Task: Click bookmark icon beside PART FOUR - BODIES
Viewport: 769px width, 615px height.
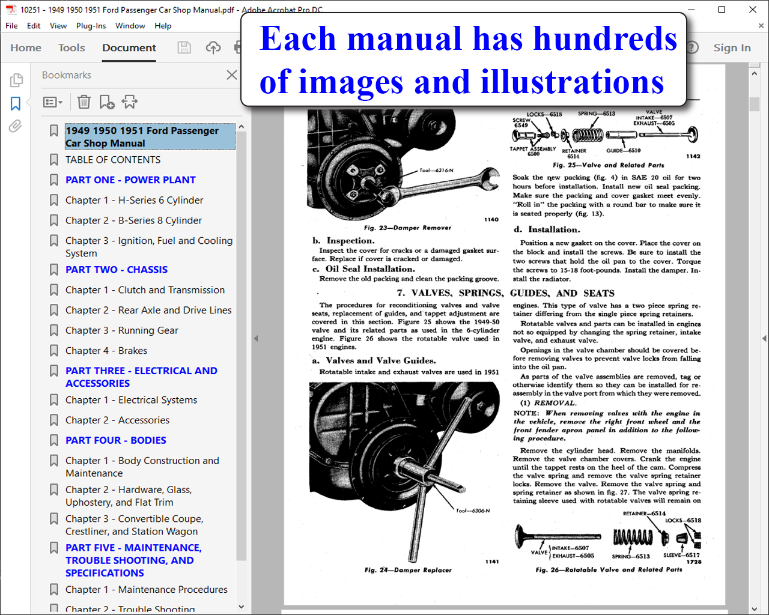Action: (x=54, y=441)
